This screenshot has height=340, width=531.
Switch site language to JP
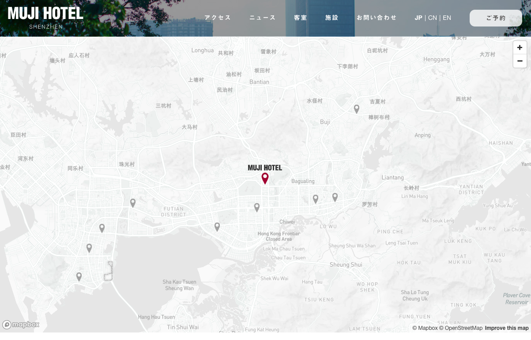point(418,18)
